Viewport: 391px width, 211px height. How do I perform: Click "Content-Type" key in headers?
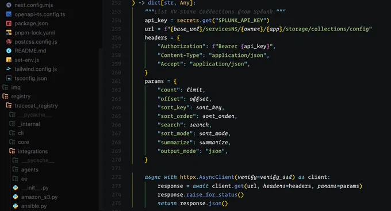pyautogui.click(x=180, y=55)
